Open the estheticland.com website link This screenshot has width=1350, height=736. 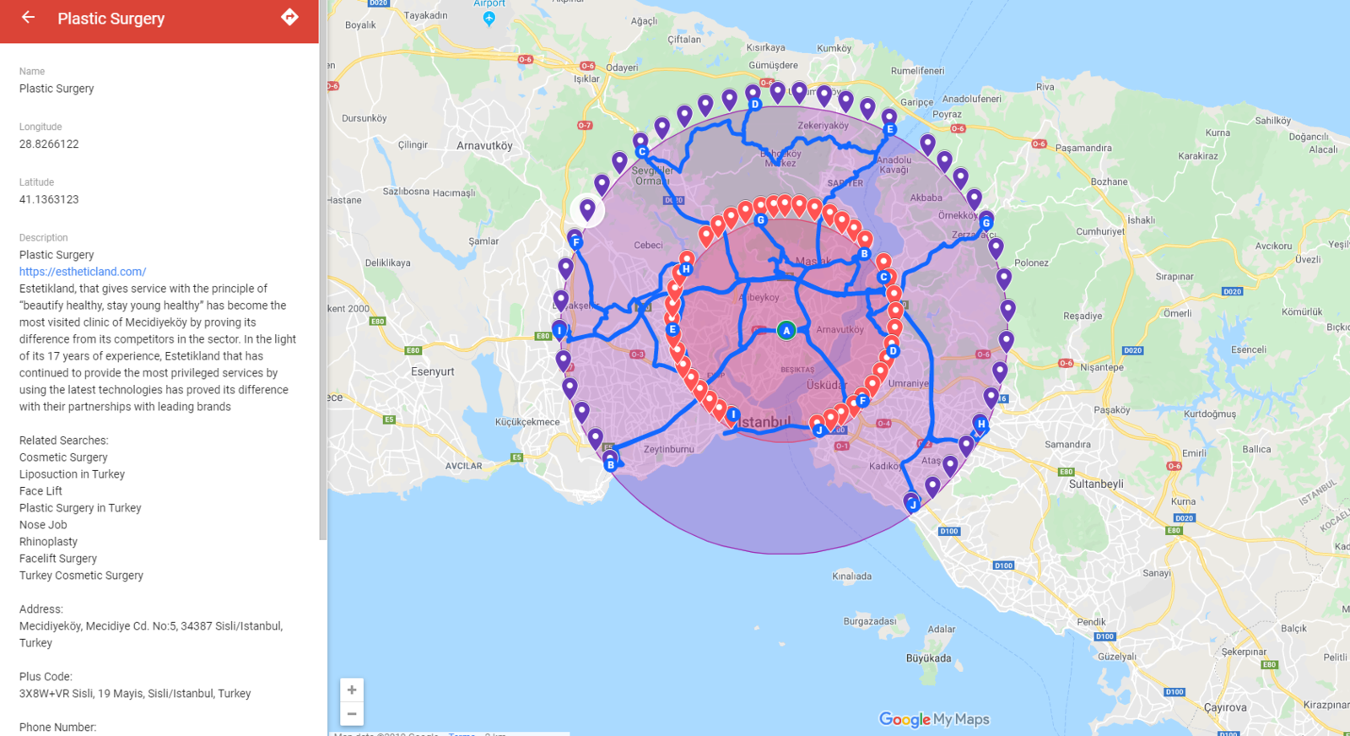[x=83, y=272]
